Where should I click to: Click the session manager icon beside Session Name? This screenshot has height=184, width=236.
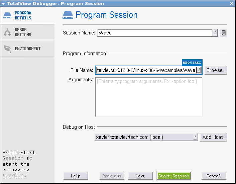tap(224, 33)
